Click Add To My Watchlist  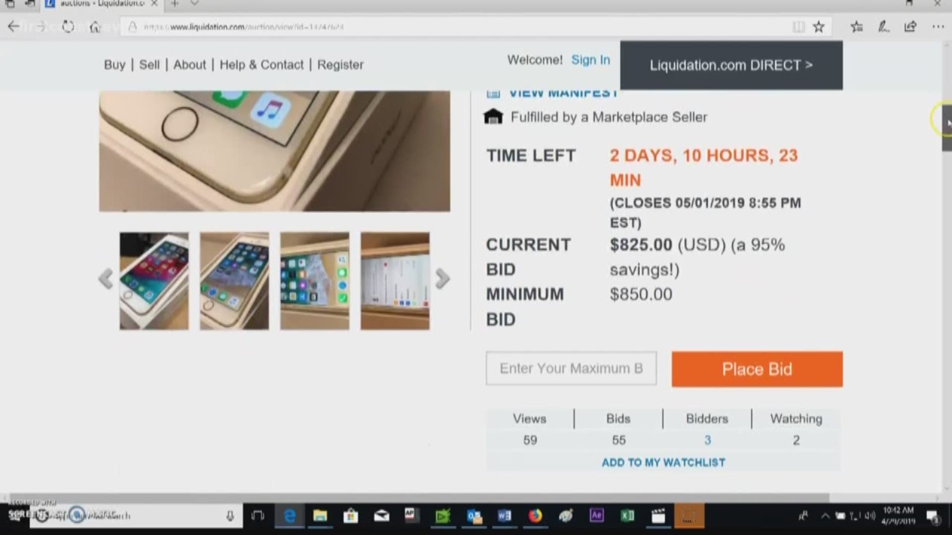[663, 462]
